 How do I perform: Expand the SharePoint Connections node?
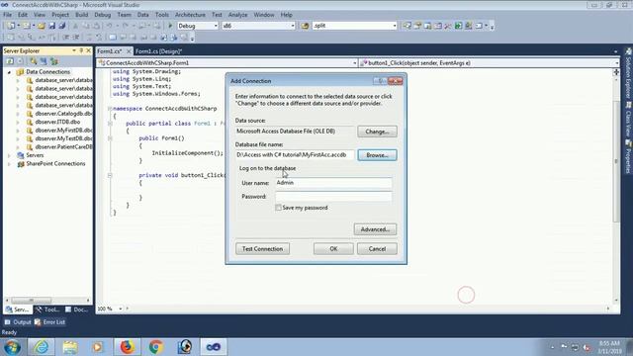pos(9,164)
